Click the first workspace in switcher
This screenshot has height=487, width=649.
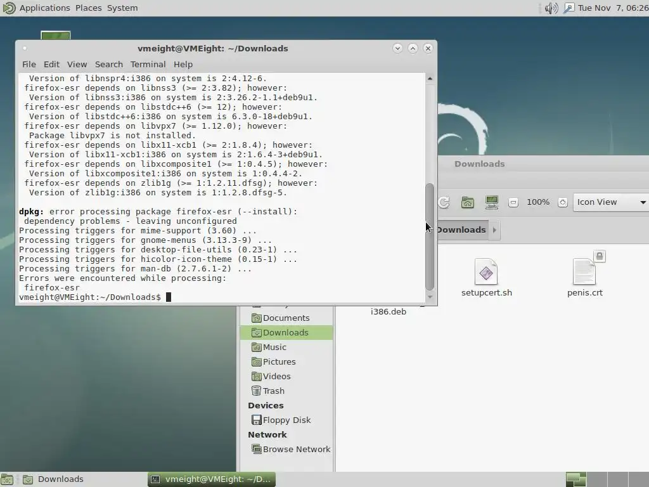(x=575, y=479)
